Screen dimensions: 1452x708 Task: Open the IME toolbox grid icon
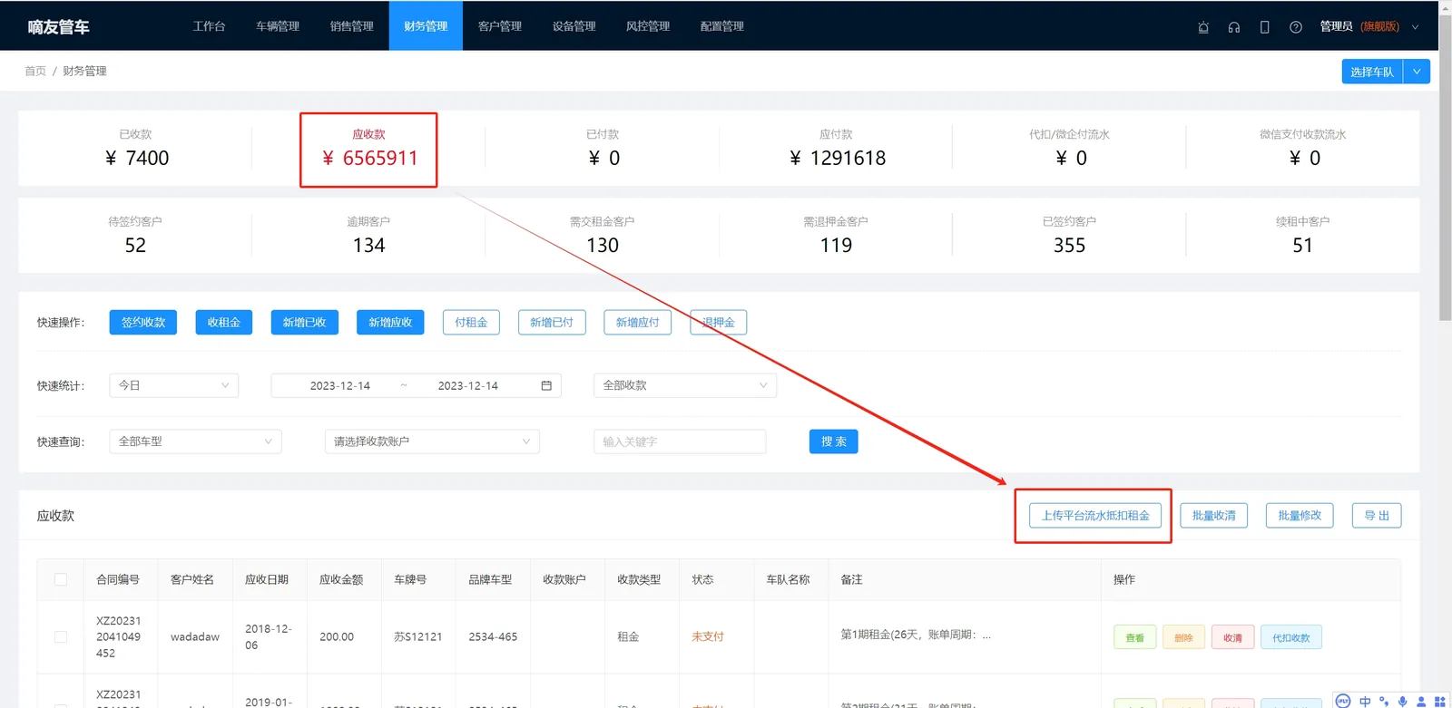(1440, 701)
